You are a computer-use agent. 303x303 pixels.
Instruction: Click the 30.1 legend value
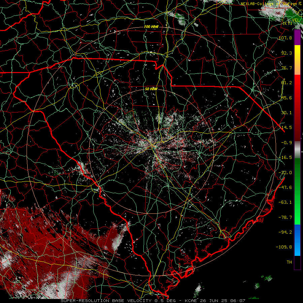(x=287, y=113)
